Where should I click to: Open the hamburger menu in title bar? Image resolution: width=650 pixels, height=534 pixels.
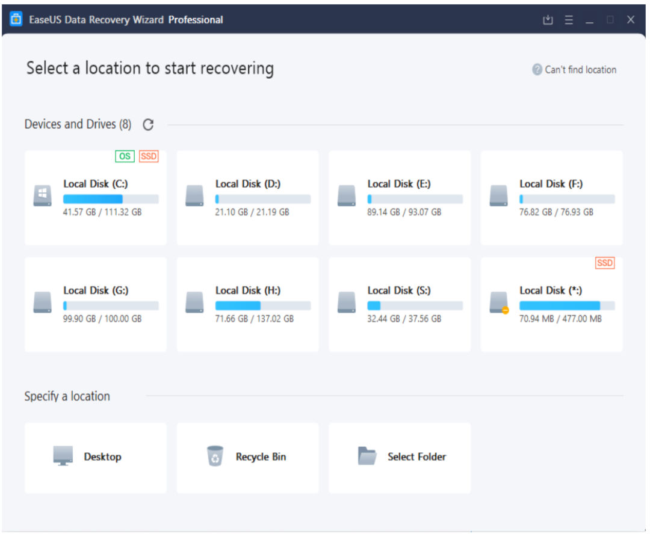pyautogui.click(x=569, y=20)
